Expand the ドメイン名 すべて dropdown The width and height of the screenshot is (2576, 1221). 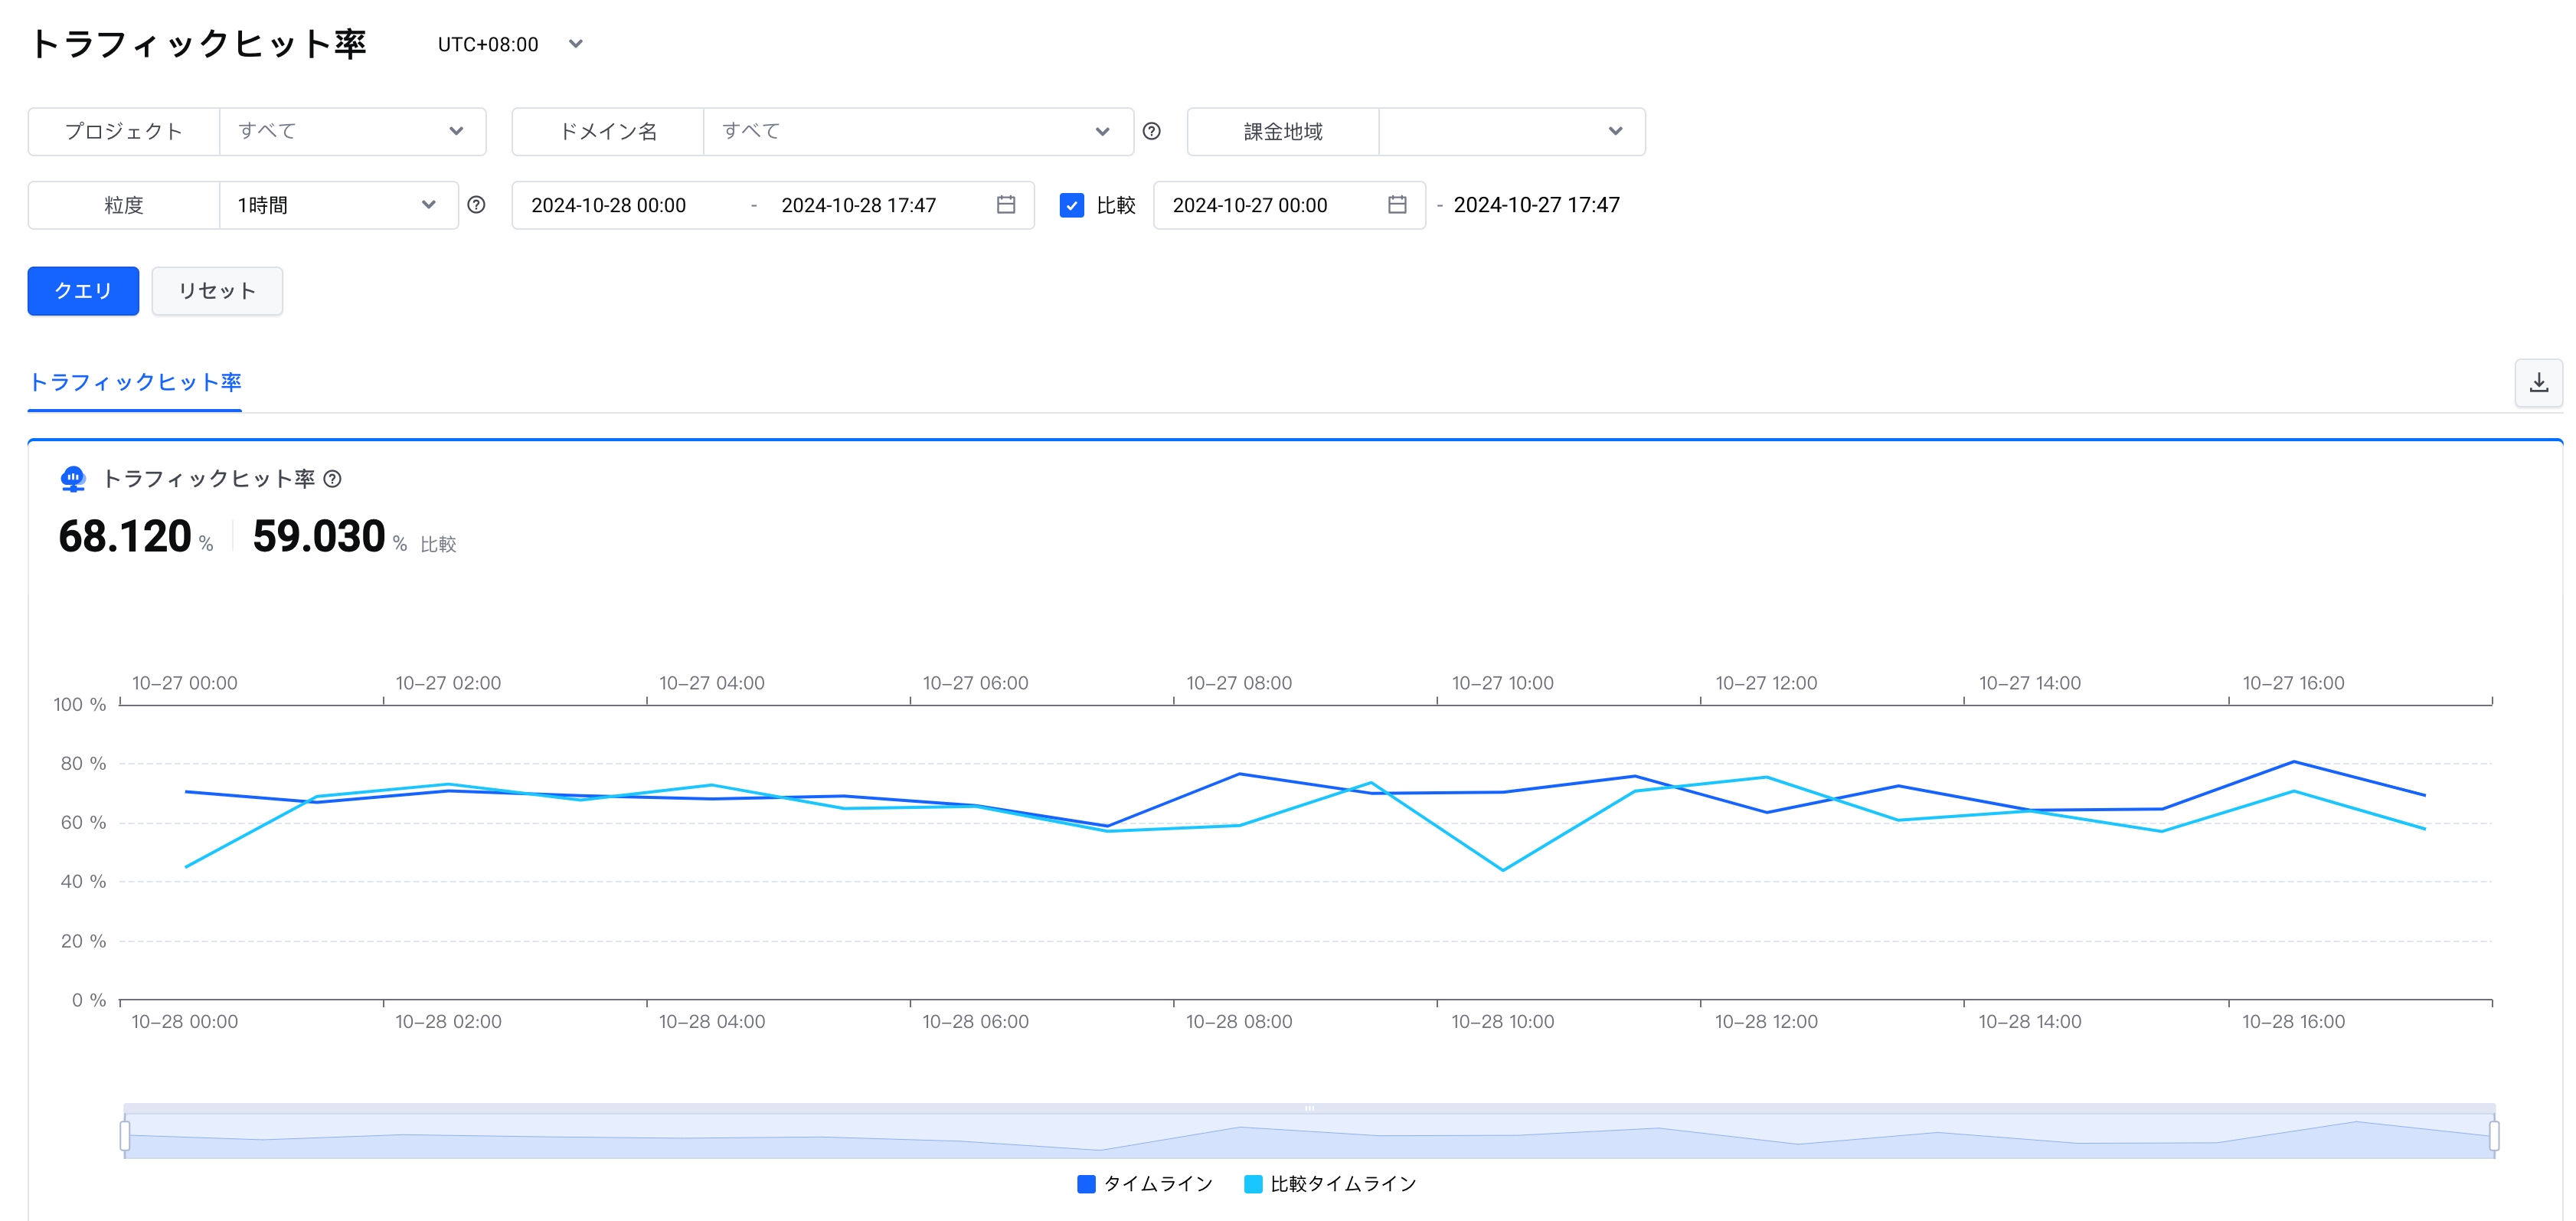click(x=918, y=131)
